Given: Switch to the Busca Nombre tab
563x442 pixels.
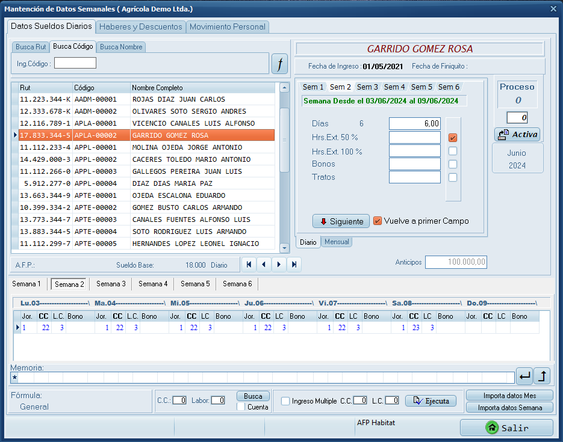Looking at the screenshot, I should [121, 47].
